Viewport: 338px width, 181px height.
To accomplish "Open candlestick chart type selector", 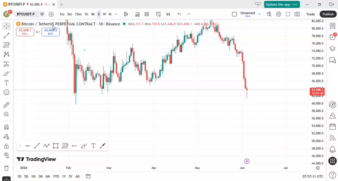I will point(126,14).
